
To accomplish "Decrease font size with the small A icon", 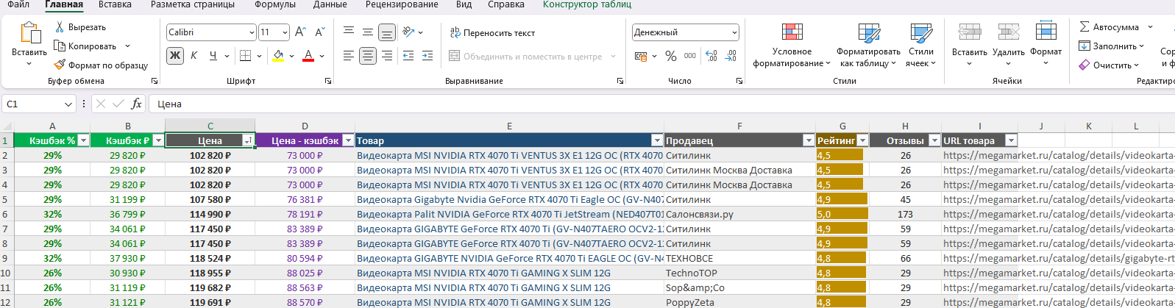I will tap(319, 32).
